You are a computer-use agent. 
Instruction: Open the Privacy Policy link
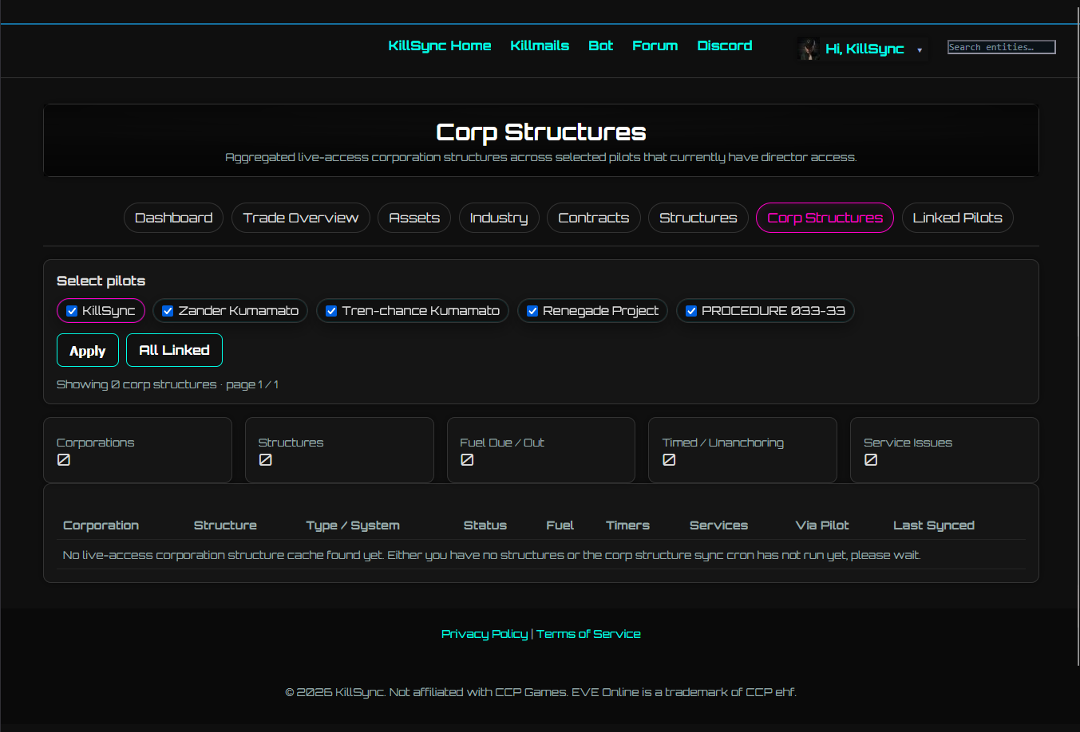coord(485,634)
